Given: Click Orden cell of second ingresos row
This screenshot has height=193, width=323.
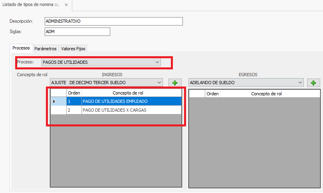Looking at the screenshot, I should click(x=74, y=110).
